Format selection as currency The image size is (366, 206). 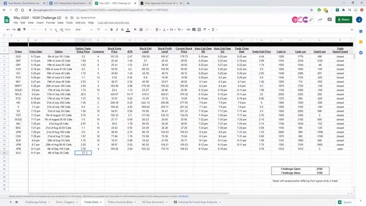click(x=46, y=30)
